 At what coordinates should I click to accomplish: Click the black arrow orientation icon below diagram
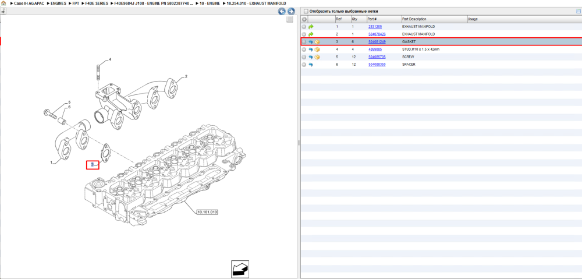point(240,269)
